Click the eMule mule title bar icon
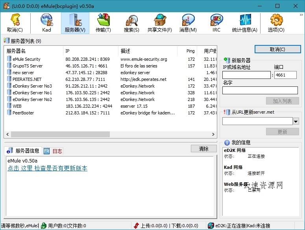This screenshot has height=230, width=305. coord(6,6)
